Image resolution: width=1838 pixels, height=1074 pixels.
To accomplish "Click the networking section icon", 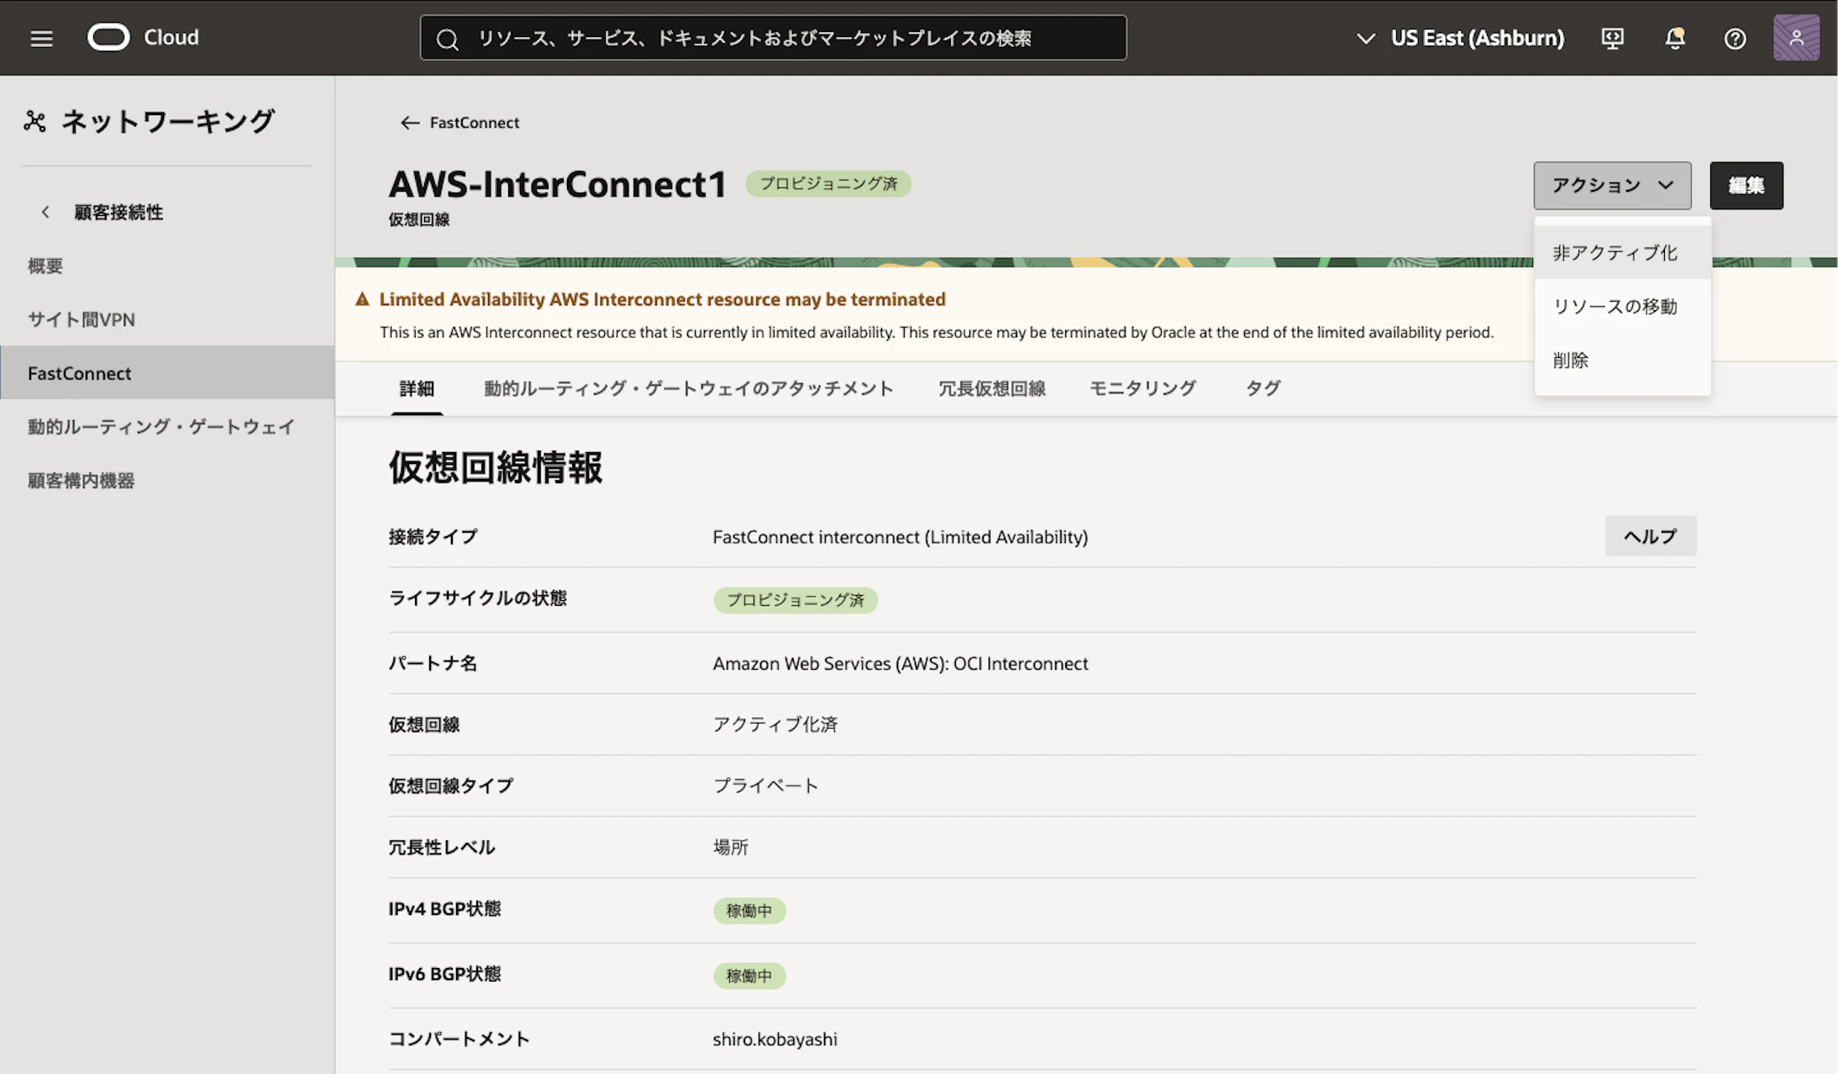I will pos(34,121).
